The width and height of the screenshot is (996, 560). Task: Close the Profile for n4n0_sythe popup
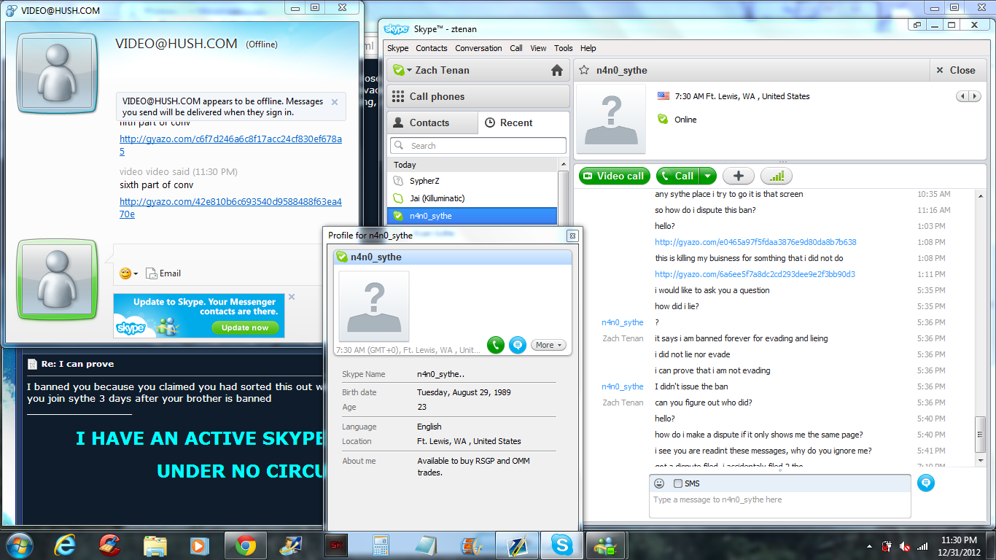click(x=572, y=236)
